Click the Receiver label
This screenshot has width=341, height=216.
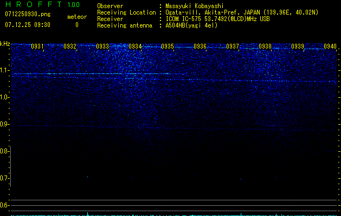coord(110,19)
